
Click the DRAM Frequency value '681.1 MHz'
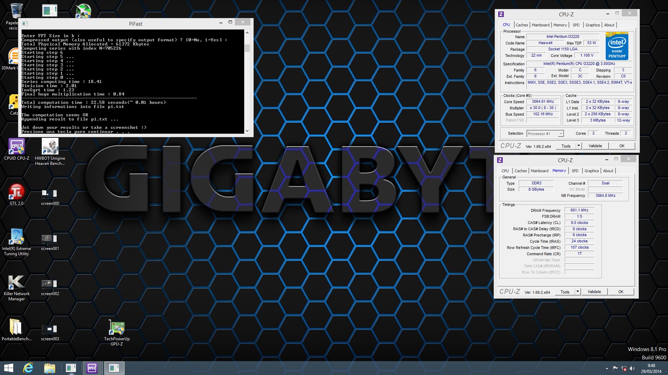click(579, 210)
